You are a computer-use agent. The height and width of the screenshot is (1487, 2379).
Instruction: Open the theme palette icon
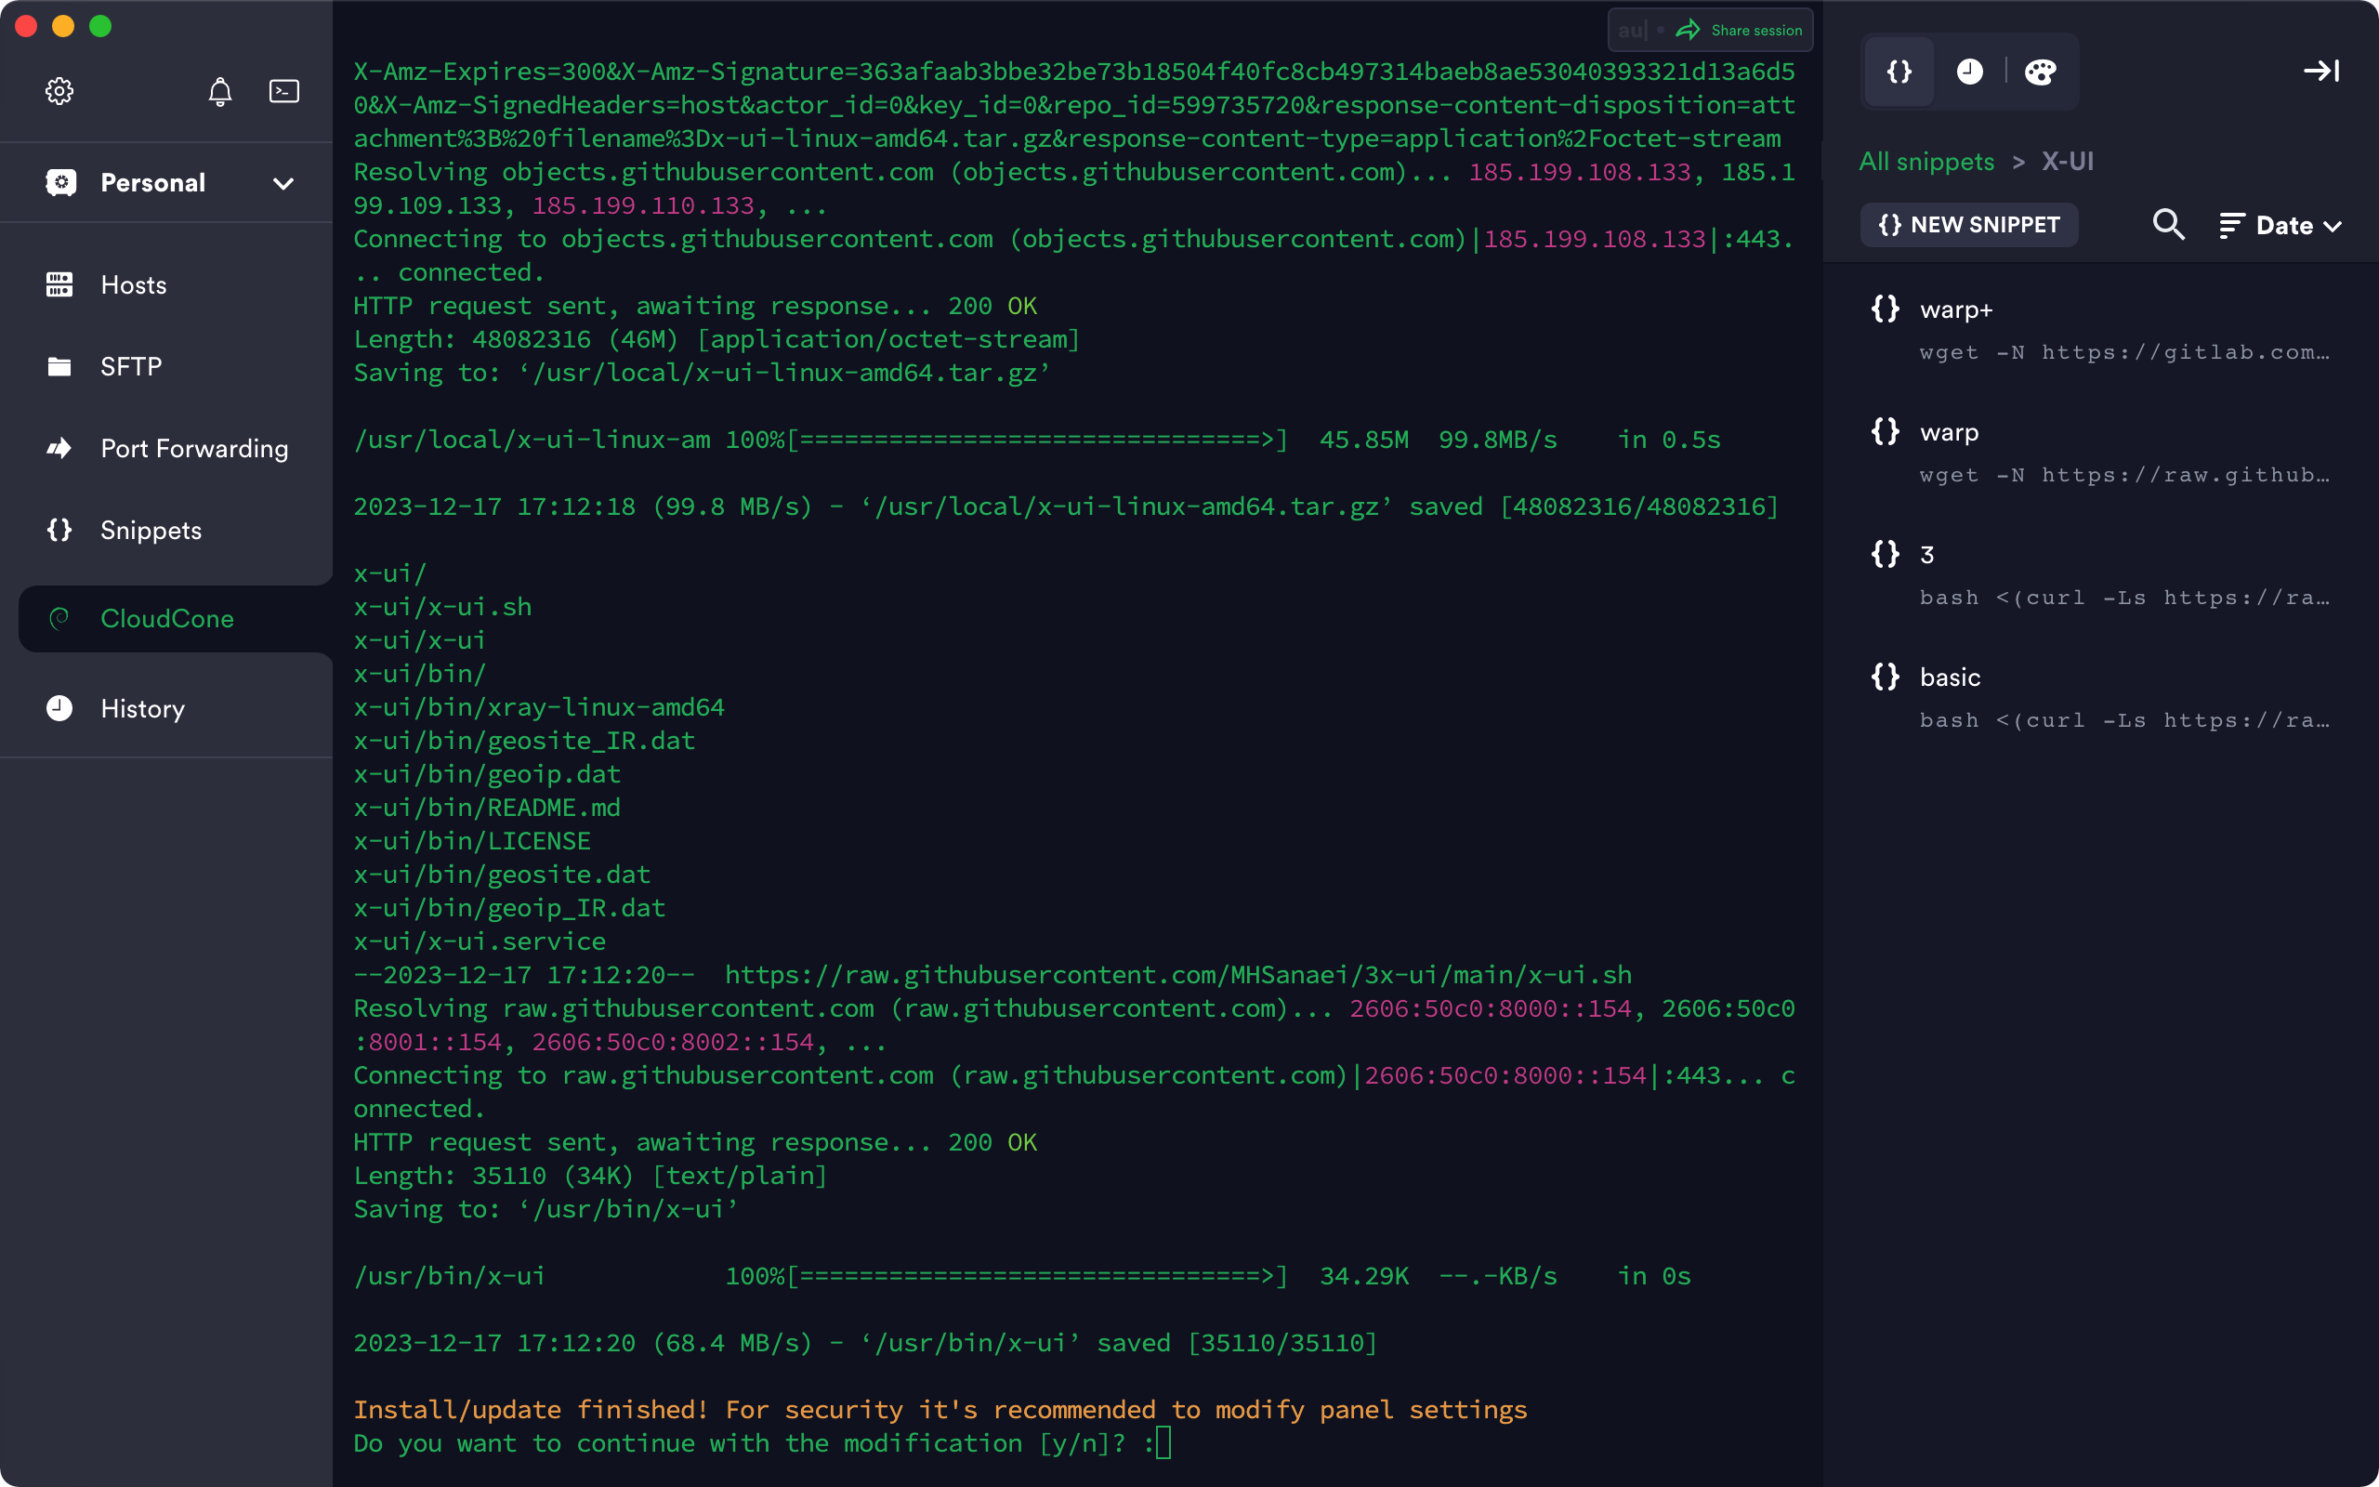2040,72
